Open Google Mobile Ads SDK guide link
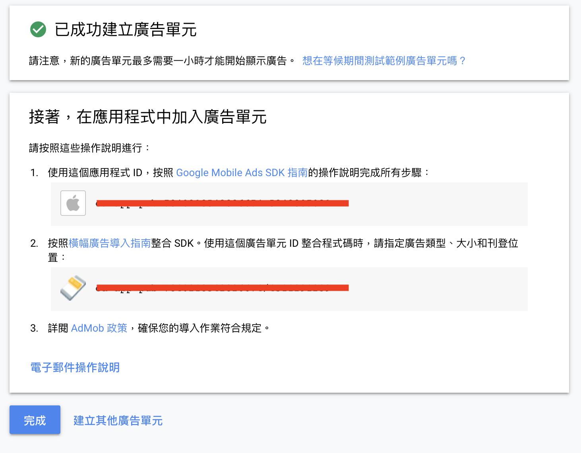The height and width of the screenshot is (453, 581). click(x=242, y=173)
